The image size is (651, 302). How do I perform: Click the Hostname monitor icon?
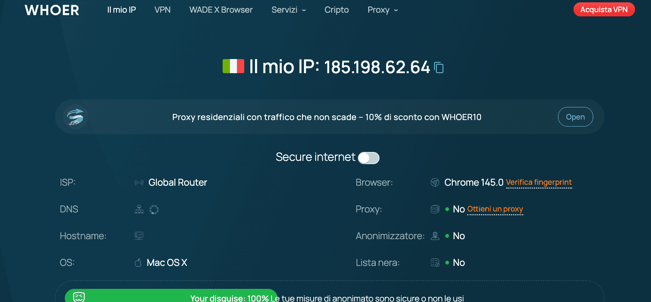pos(139,235)
